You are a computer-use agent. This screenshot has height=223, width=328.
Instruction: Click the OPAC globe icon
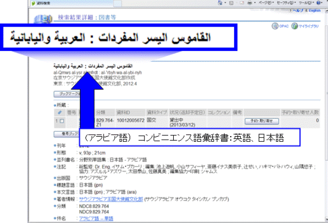point(275,26)
